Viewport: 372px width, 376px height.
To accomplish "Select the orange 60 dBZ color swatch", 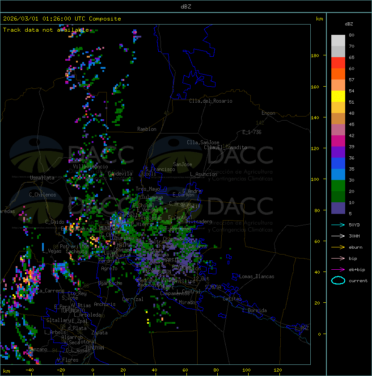I will pos(338,74).
